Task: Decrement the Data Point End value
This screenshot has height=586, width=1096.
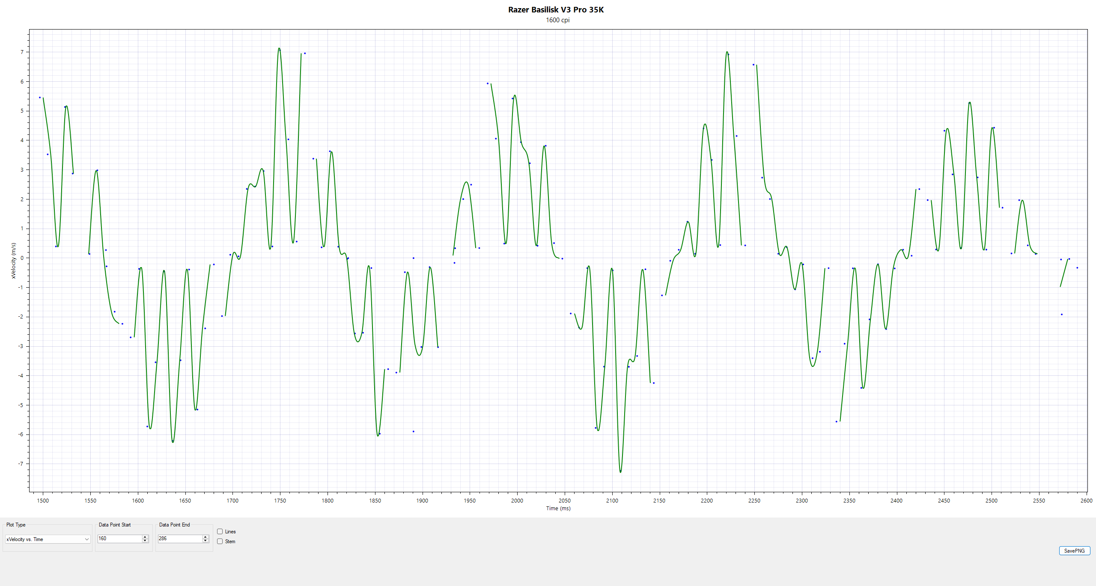Action: tap(205, 541)
